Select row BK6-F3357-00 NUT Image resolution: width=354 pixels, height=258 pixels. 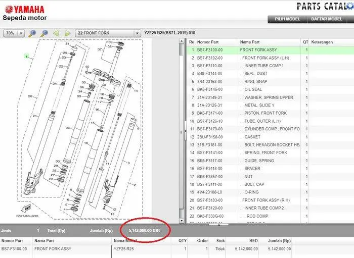pyautogui.click(x=270, y=177)
